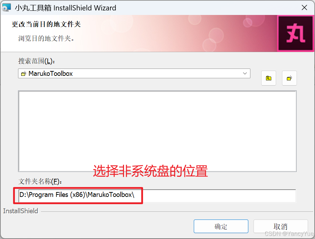
Task: Click the red 选择非系统盘的位置 annotation
Action: (x=150, y=171)
